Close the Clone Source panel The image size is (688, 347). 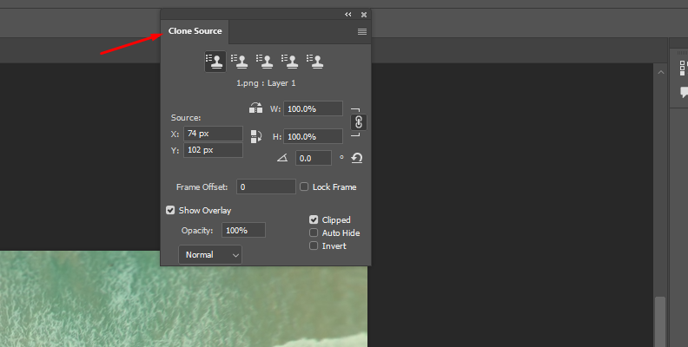(x=364, y=15)
